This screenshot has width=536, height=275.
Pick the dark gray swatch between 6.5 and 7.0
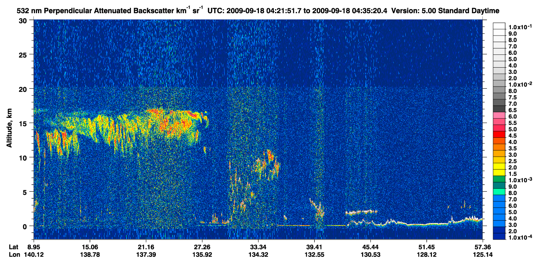499,109
